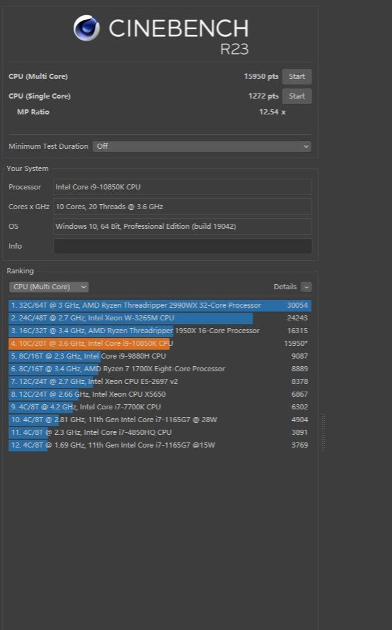Select the Core i9-9880H ranking row
Image resolution: width=392 pixels, height=630 pixels.
[159, 356]
